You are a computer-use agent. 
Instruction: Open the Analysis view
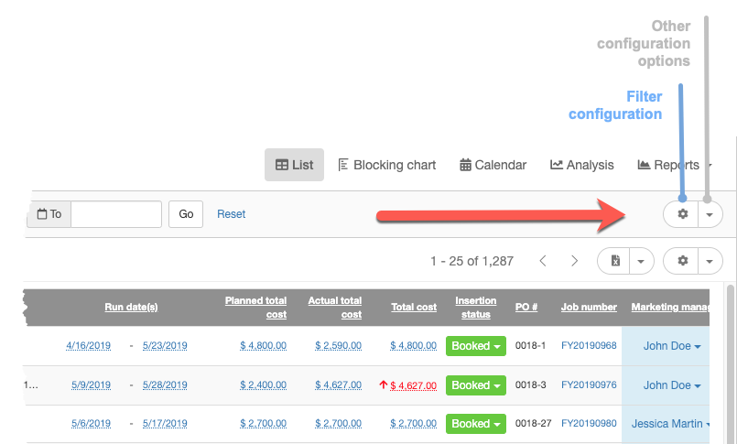coord(581,165)
